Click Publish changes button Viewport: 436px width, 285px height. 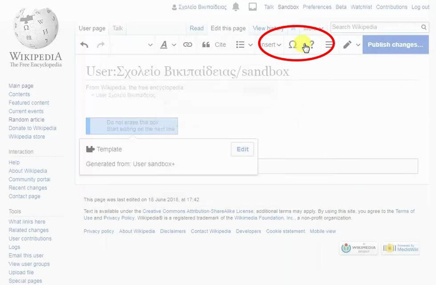point(396,45)
